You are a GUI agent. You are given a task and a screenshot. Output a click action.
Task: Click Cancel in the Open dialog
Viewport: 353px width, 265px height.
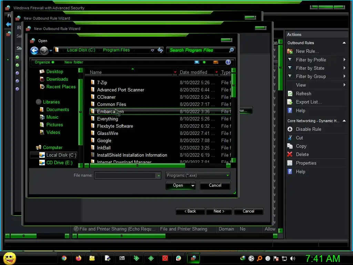click(x=215, y=185)
